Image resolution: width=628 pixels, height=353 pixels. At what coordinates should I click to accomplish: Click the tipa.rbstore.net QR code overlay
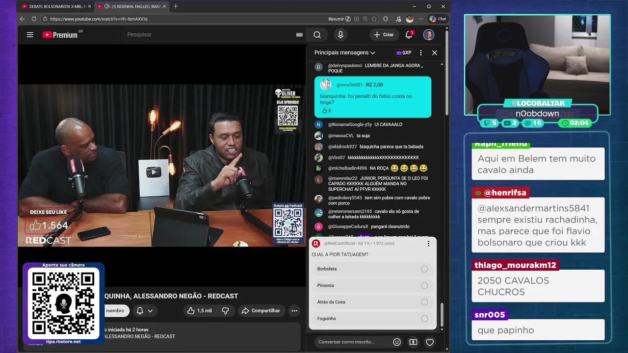click(63, 303)
